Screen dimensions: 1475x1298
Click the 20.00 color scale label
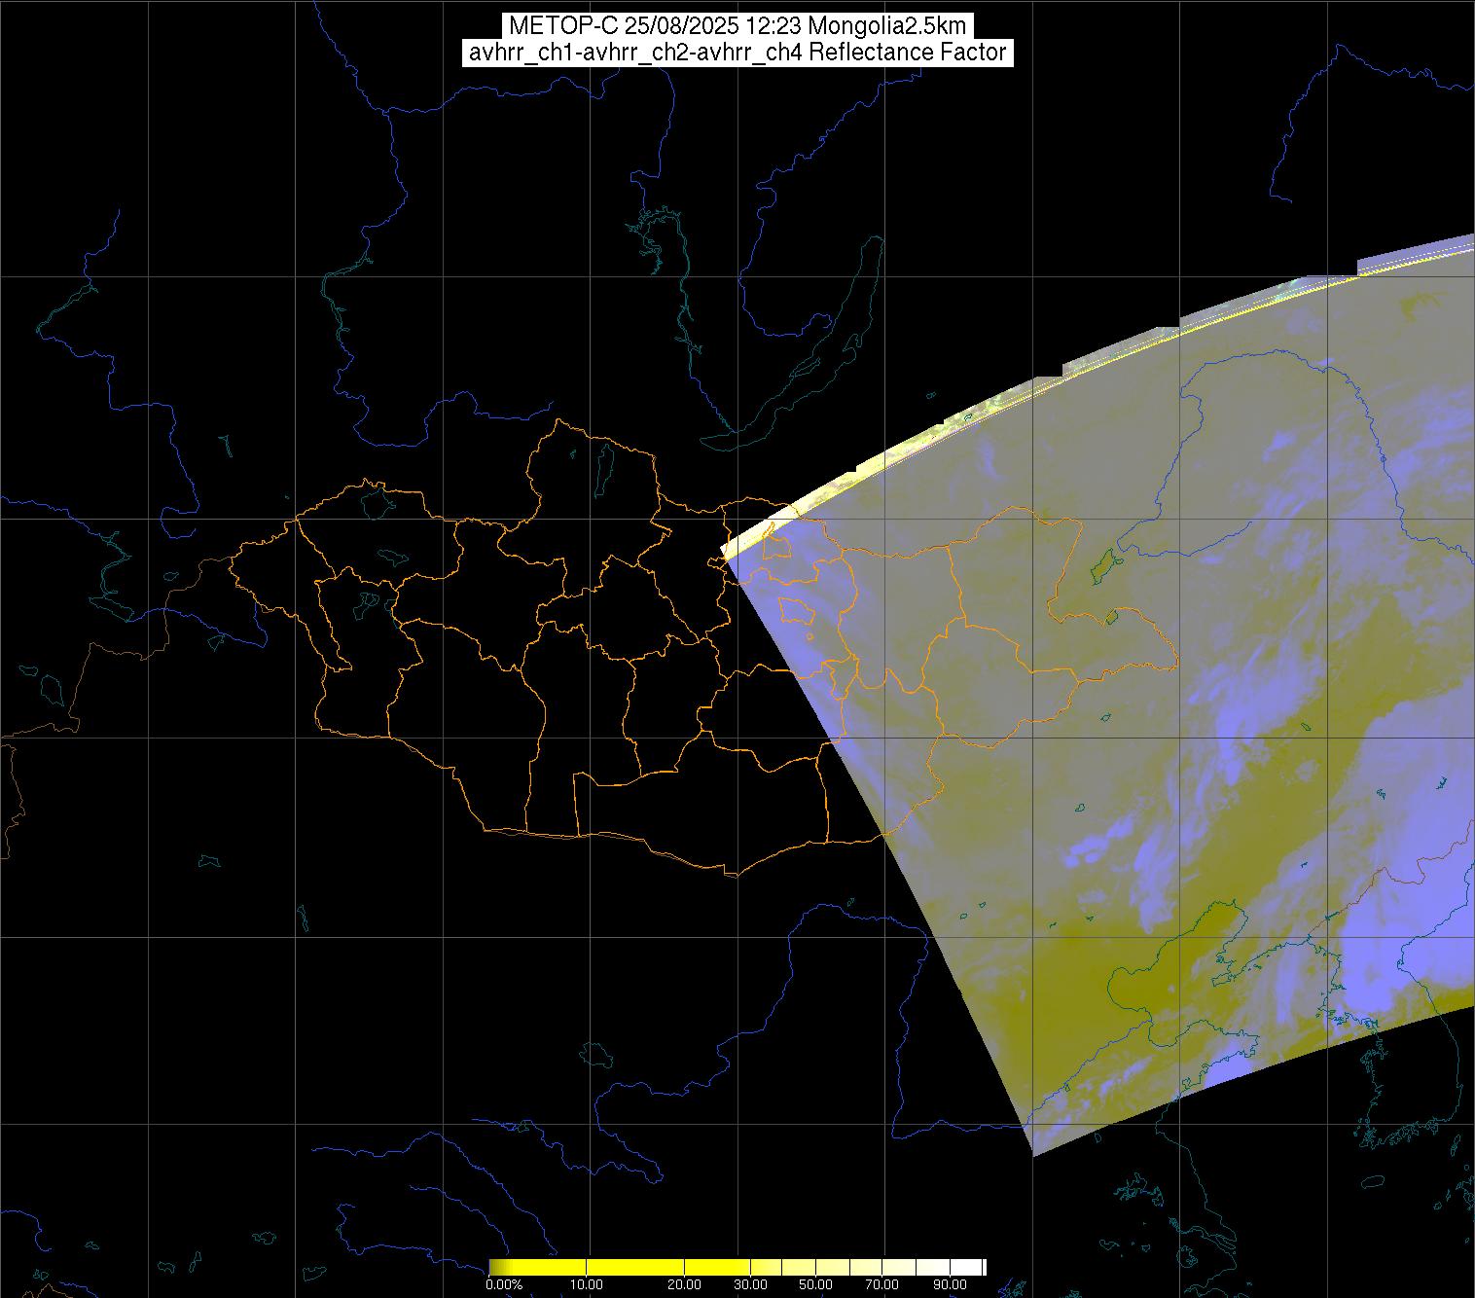[685, 1284]
